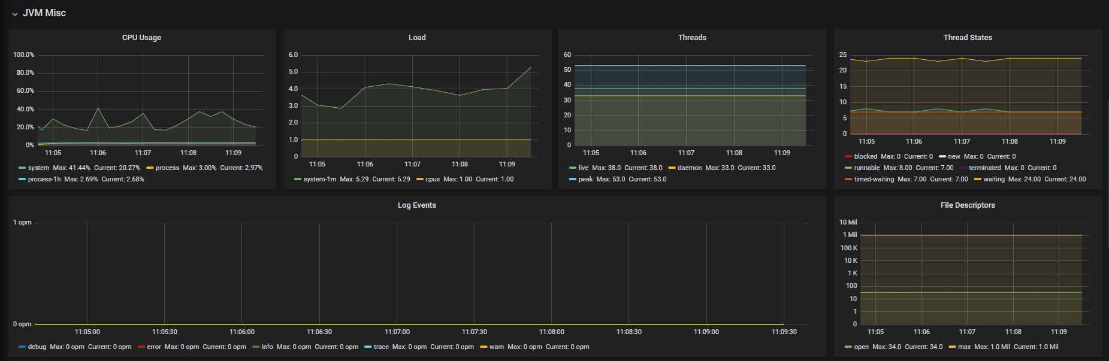Click 'Current: 53.0' in Threads legend
The width and height of the screenshot is (1109, 361).
click(648, 179)
